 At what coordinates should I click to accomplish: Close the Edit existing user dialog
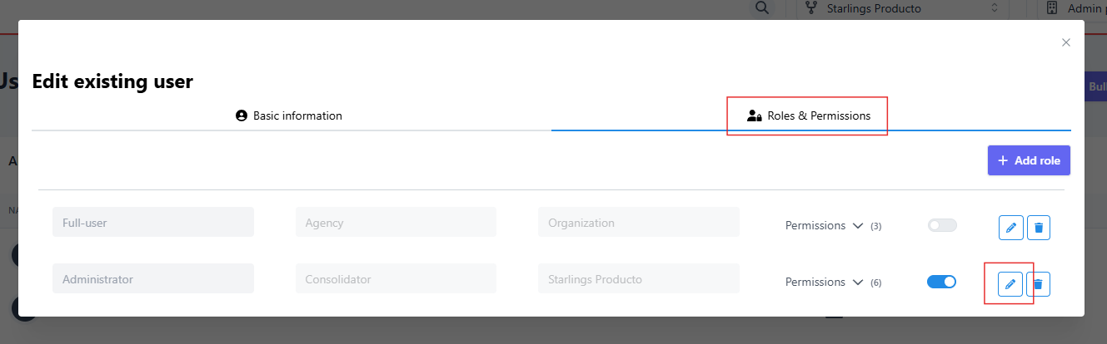[1066, 42]
